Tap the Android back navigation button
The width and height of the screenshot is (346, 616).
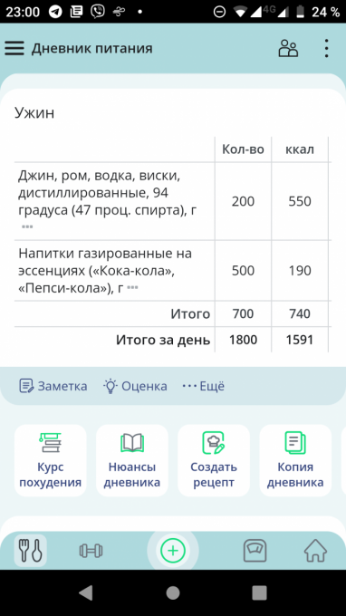pyautogui.click(x=86, y=592)
